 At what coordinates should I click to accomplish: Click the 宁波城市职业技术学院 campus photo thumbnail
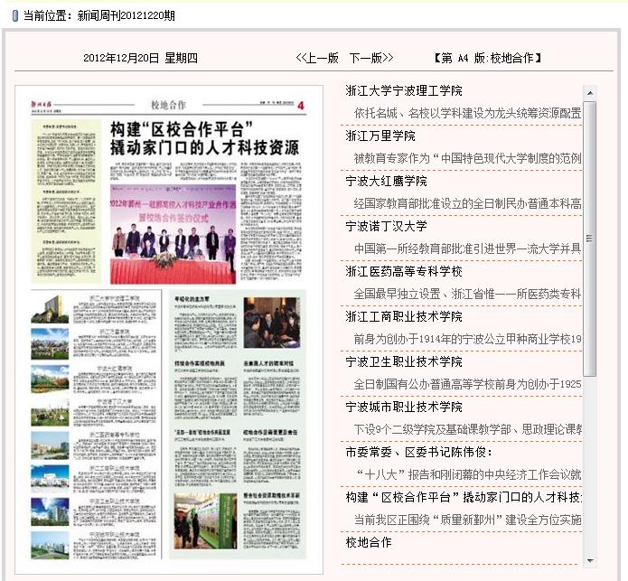pyautogui.click(x=50, y=546)
